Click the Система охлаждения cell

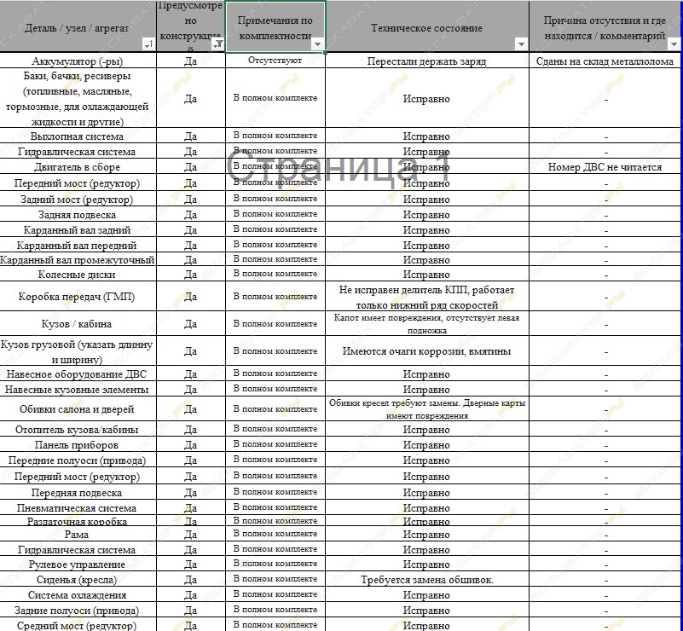(x=78, y=594)
